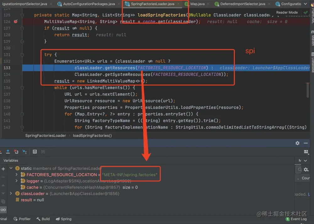314x224 pixels.
Task: Click the step out debugger icon
Action: coord(8,152)
